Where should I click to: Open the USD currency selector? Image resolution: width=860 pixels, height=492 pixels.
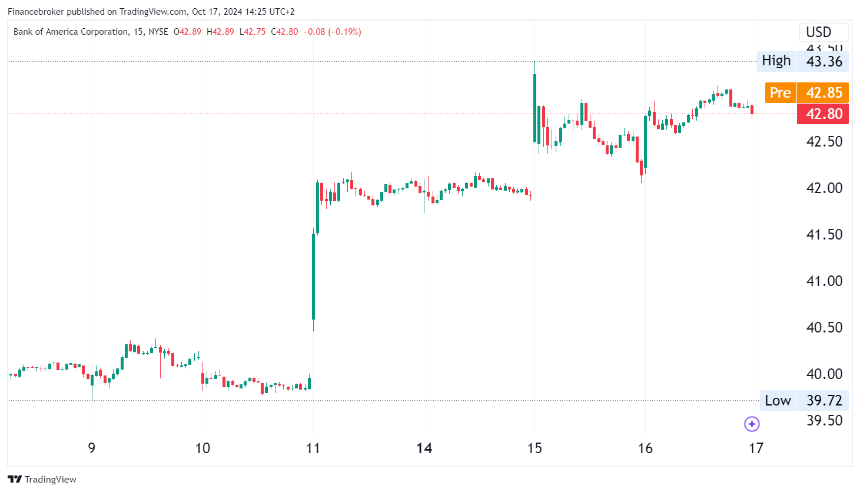tap(823, 32)
